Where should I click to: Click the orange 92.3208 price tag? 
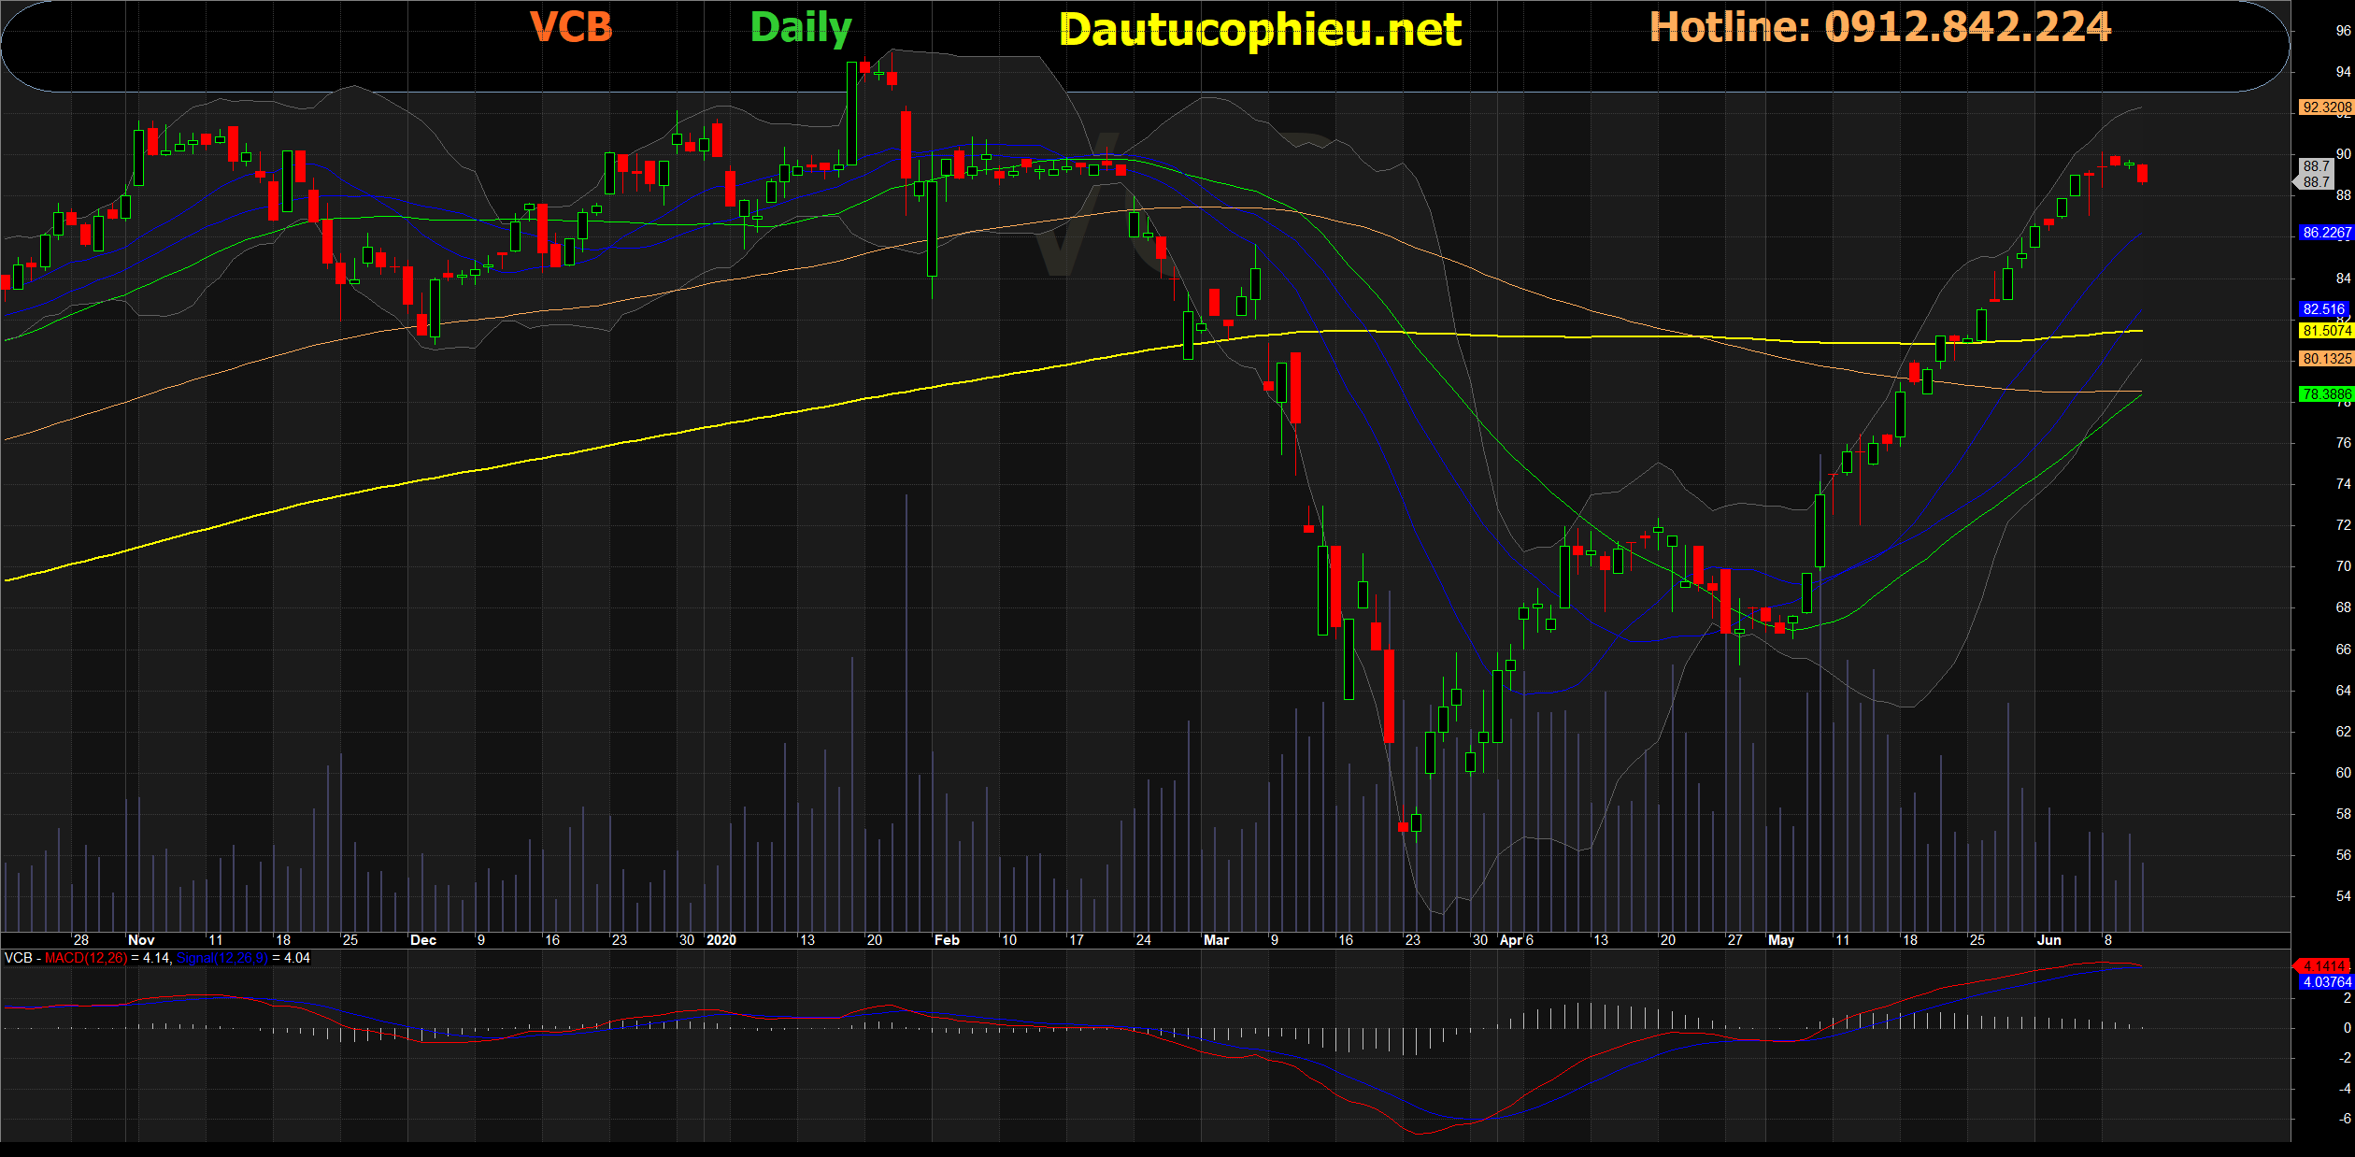(2325, 107)
